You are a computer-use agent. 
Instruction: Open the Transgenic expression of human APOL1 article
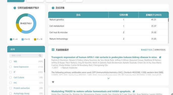pos(104,57)
